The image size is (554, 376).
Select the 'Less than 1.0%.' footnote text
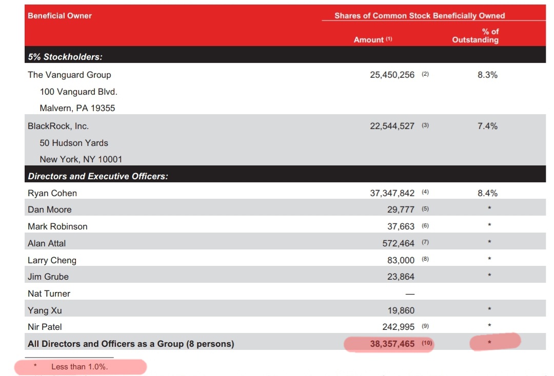(x=80, y=367)
